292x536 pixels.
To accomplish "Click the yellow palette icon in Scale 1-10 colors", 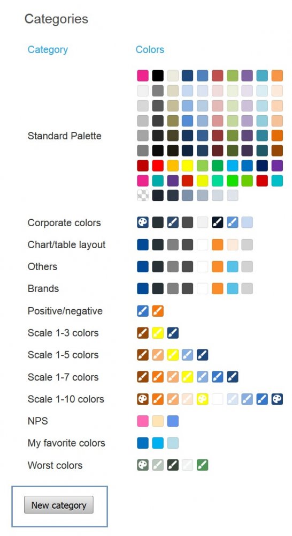I will pos(202,399).
